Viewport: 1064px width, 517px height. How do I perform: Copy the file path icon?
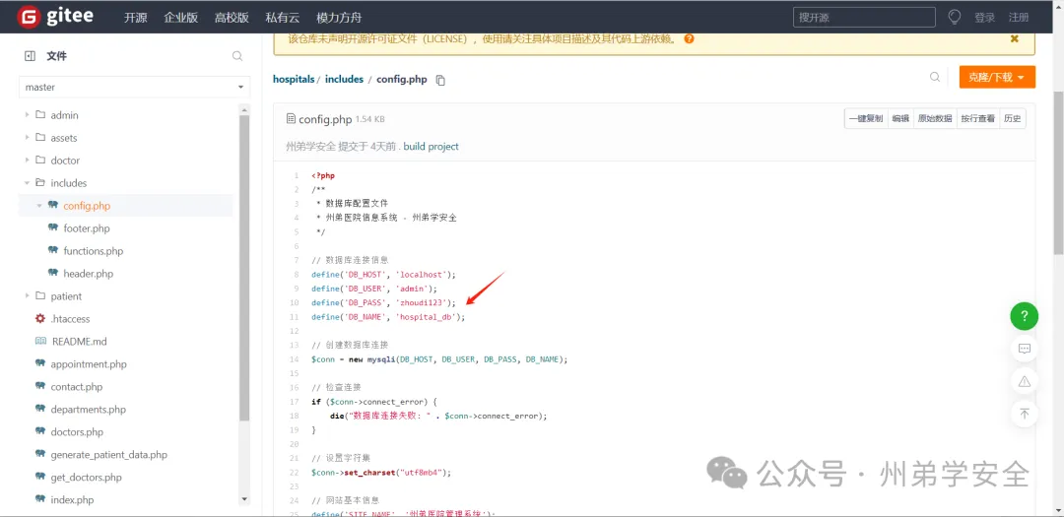[440, 80]
